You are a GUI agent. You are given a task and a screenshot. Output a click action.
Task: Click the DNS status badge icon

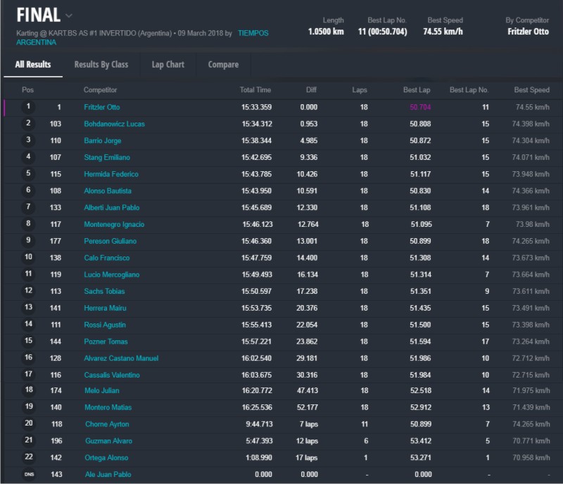click(29, 475)
